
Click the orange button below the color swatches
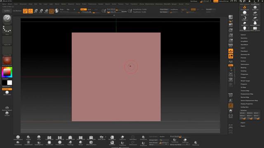7,89
